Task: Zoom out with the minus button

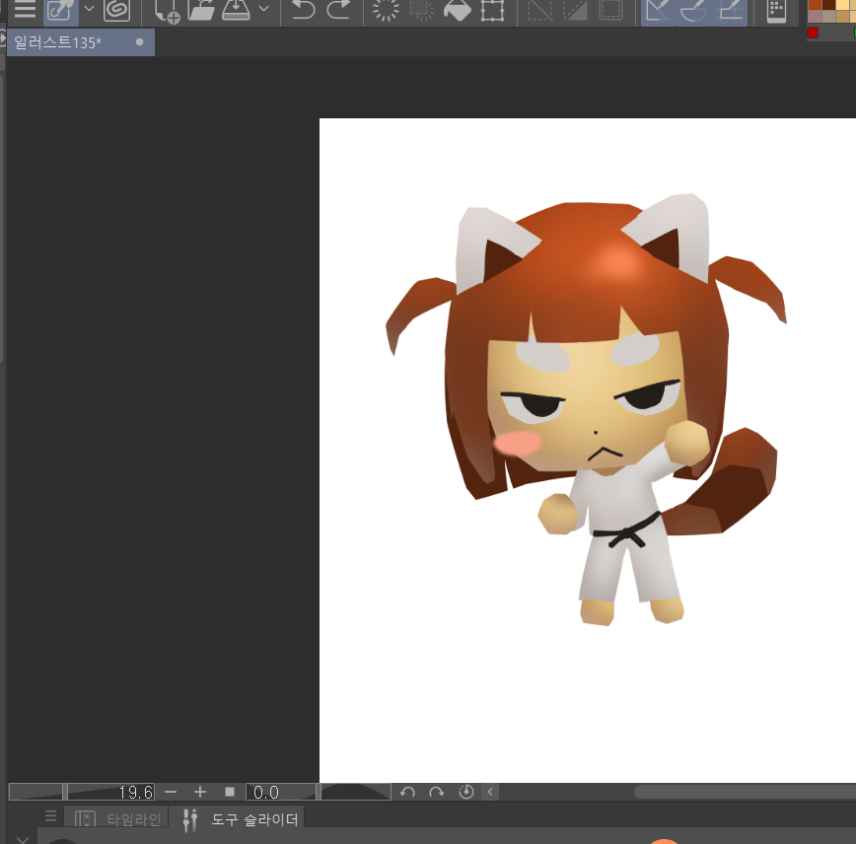Action: (x=171, y=792)
